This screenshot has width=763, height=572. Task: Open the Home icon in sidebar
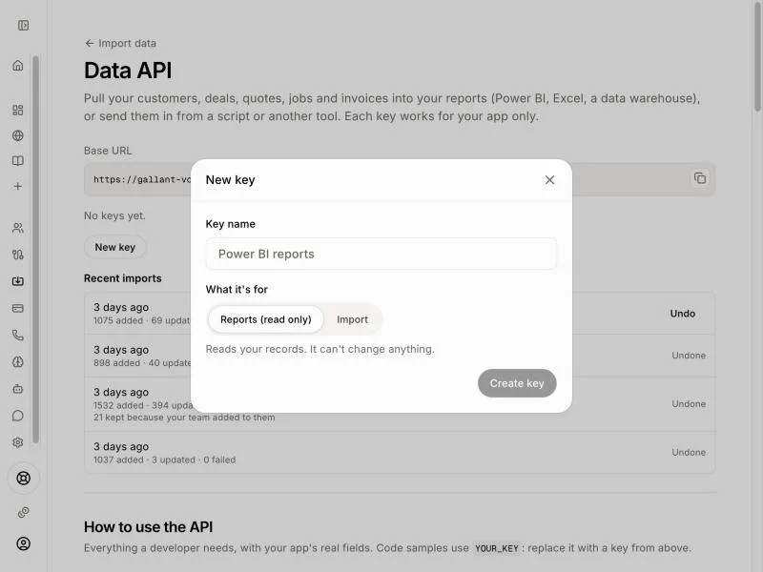(18, 66)
